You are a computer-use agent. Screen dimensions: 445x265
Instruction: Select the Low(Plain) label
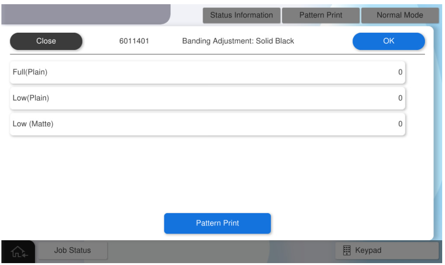(31, 98)
